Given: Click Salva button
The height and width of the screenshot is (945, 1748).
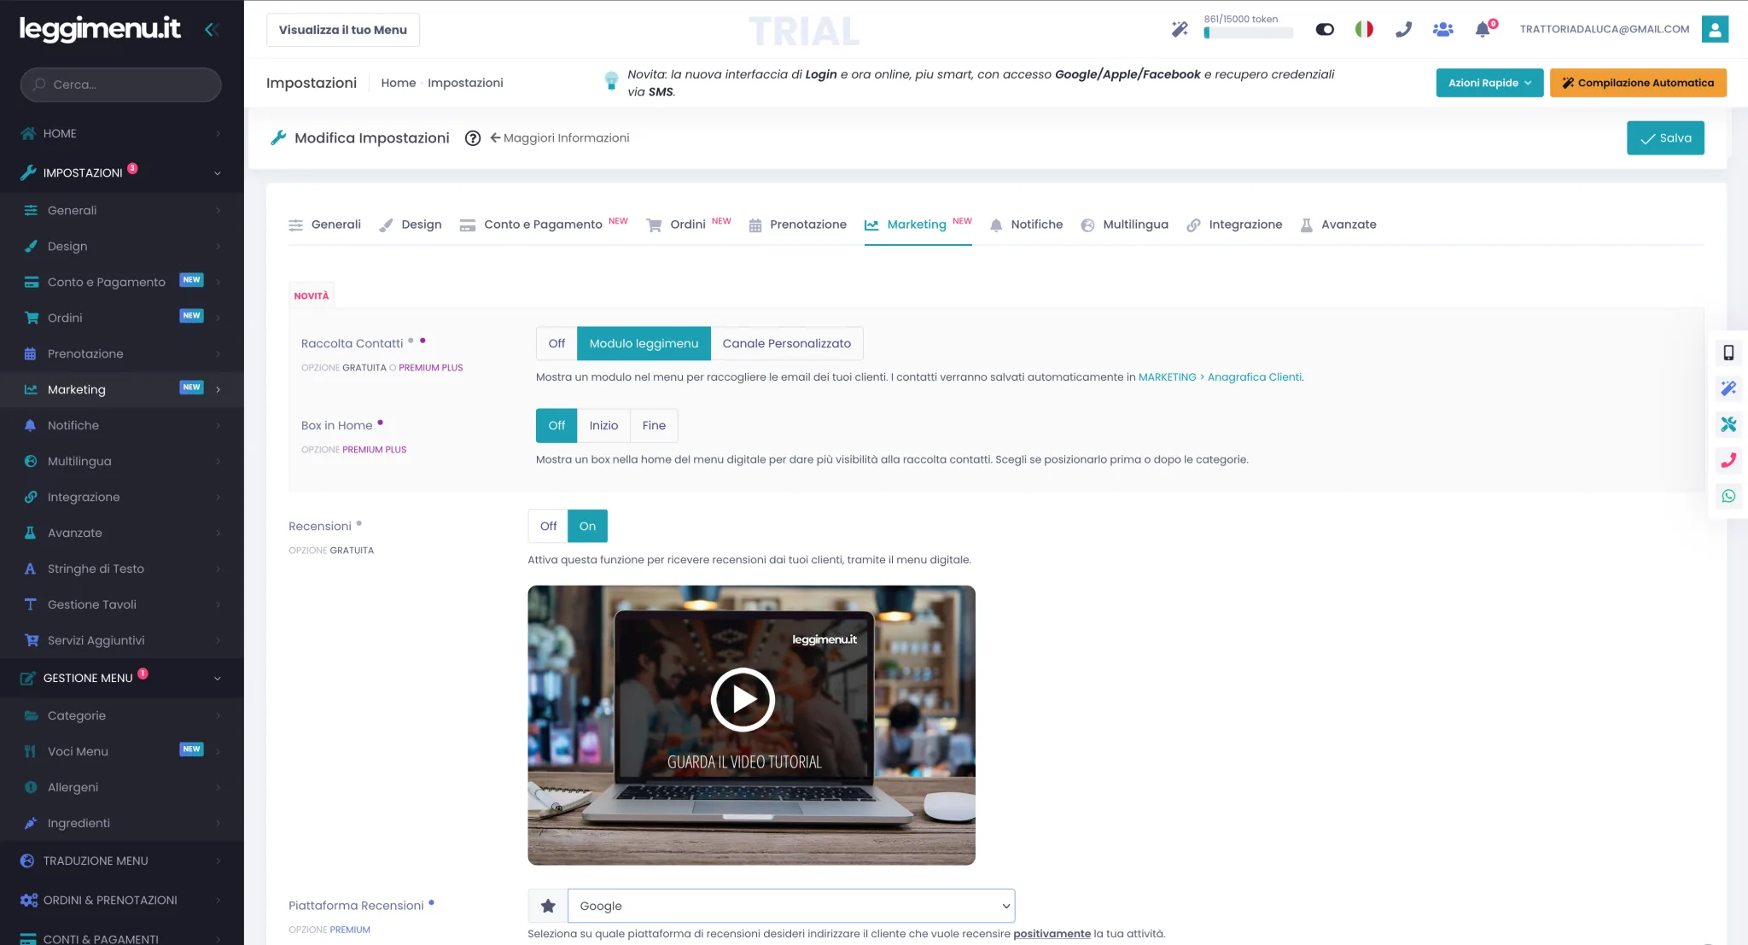Looking at the screenshot, I should pos(1665,138).
